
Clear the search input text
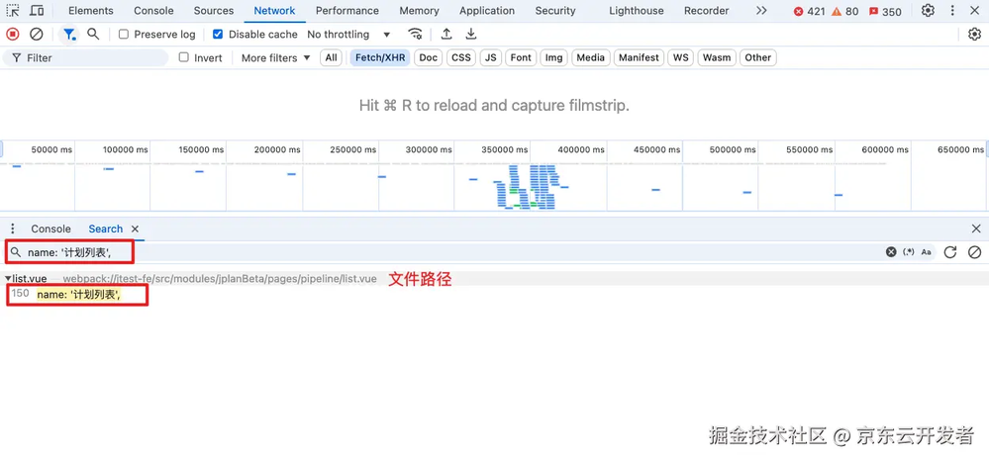891,252
